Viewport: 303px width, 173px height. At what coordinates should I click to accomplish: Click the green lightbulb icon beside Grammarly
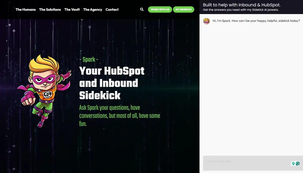click(x=293, y=164)
